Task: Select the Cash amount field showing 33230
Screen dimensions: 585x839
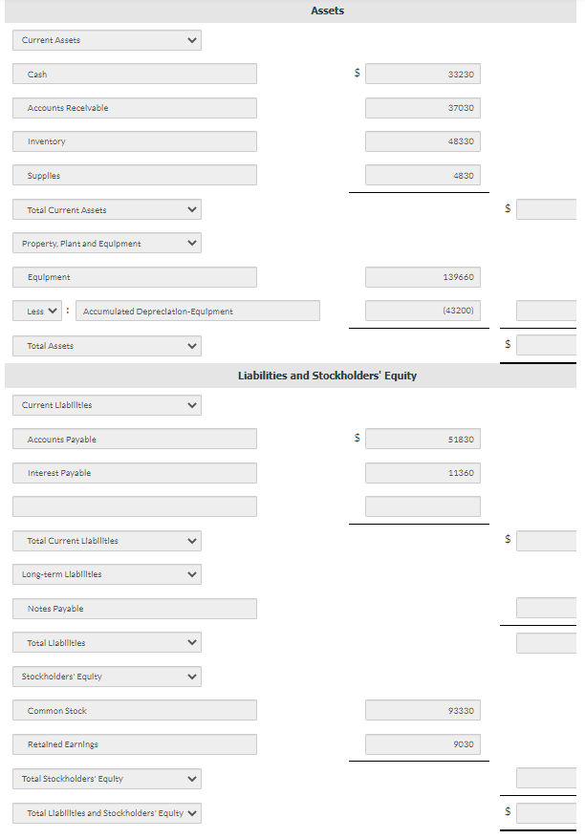Action: click(x=422, y=74)
